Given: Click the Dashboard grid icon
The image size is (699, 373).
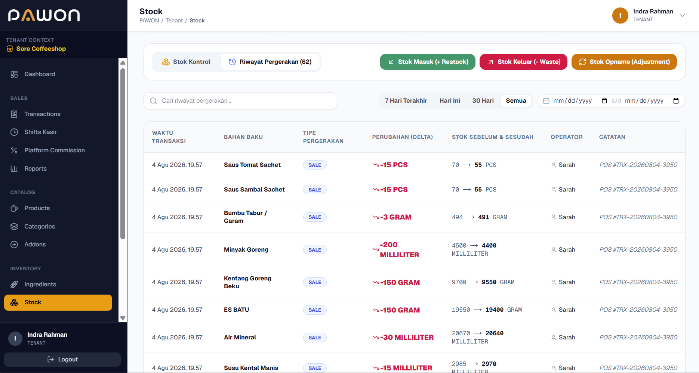Looking at the screenshot, I should click(14, 74).
